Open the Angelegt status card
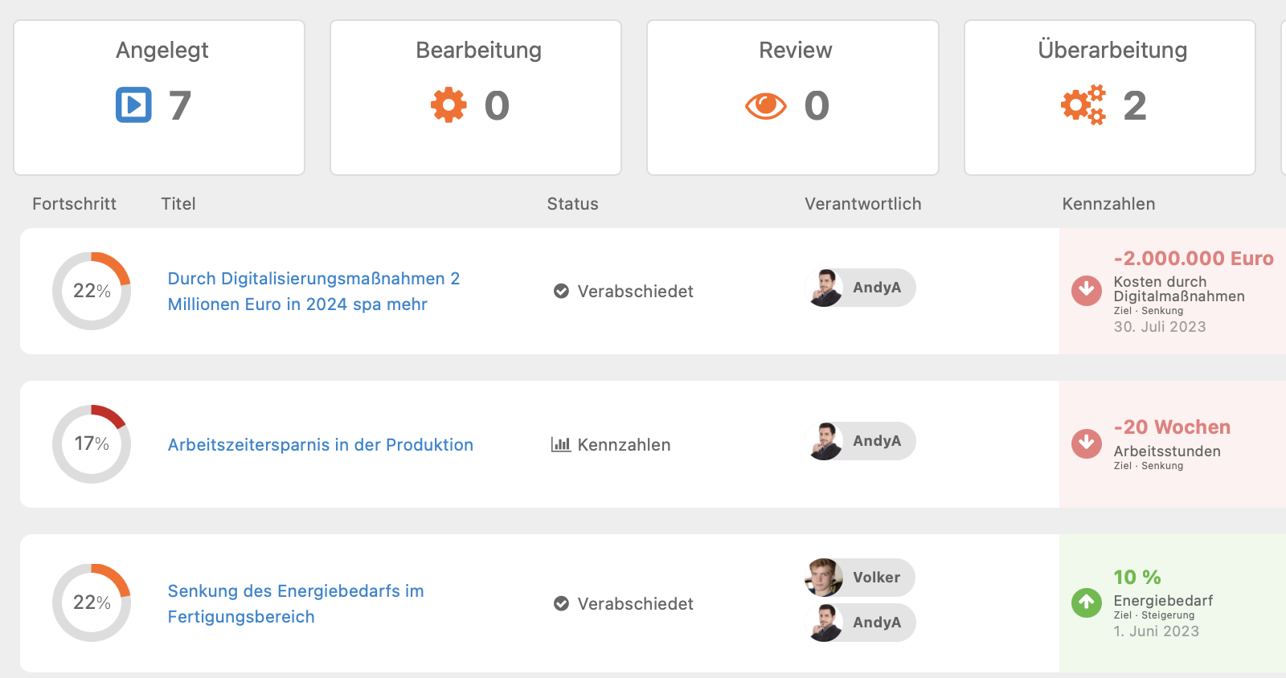The height and width of the screenshot is (678, 1286). (159, 97)
